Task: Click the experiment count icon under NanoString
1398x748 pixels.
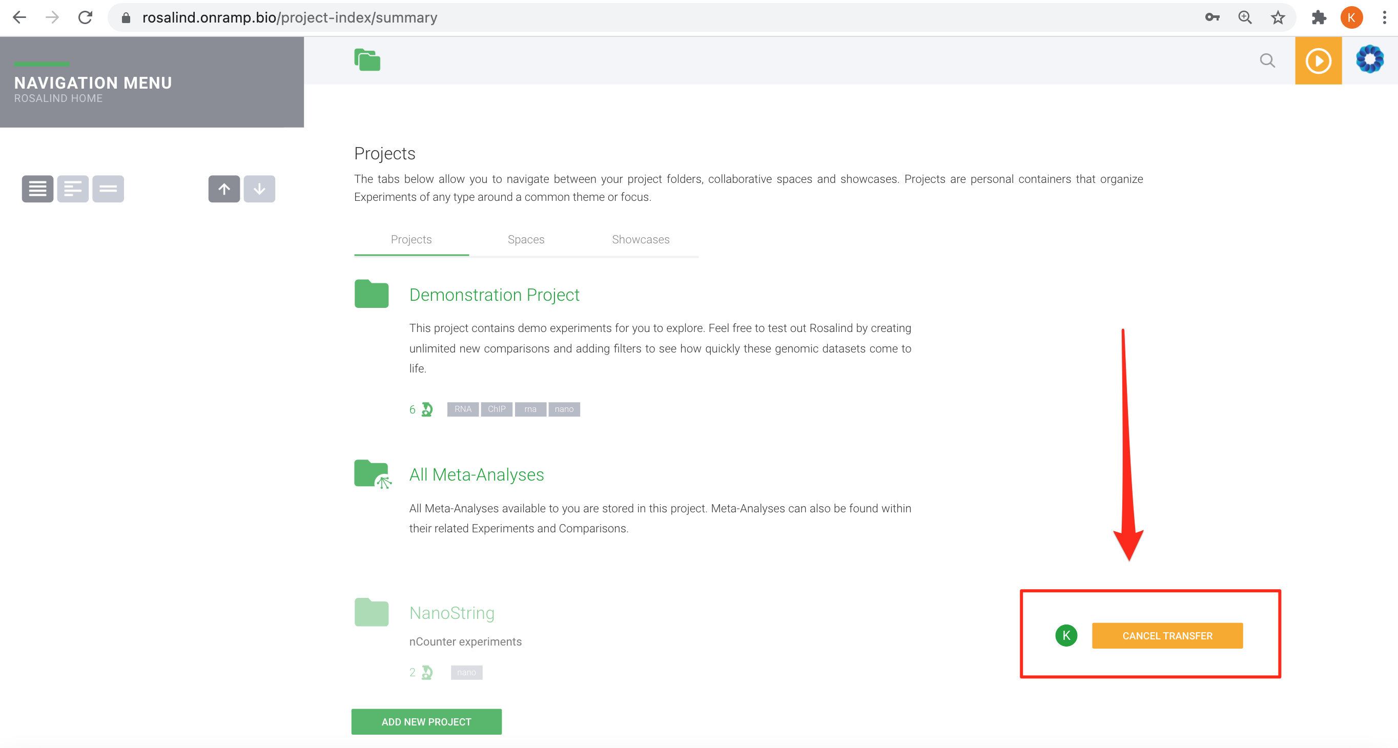Action: 427,673
